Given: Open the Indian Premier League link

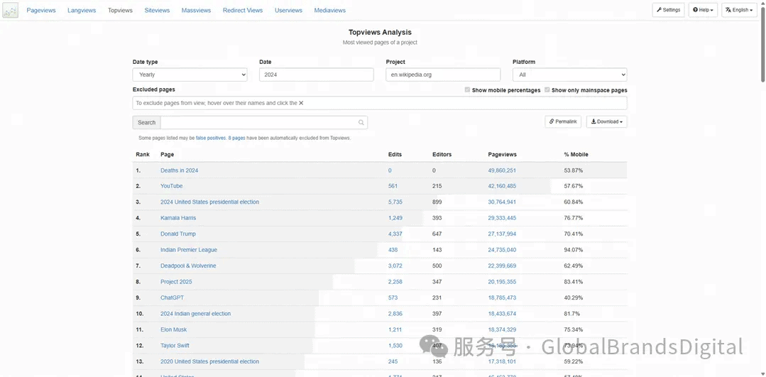Looking at the screenshot, I should pos(189,250).
